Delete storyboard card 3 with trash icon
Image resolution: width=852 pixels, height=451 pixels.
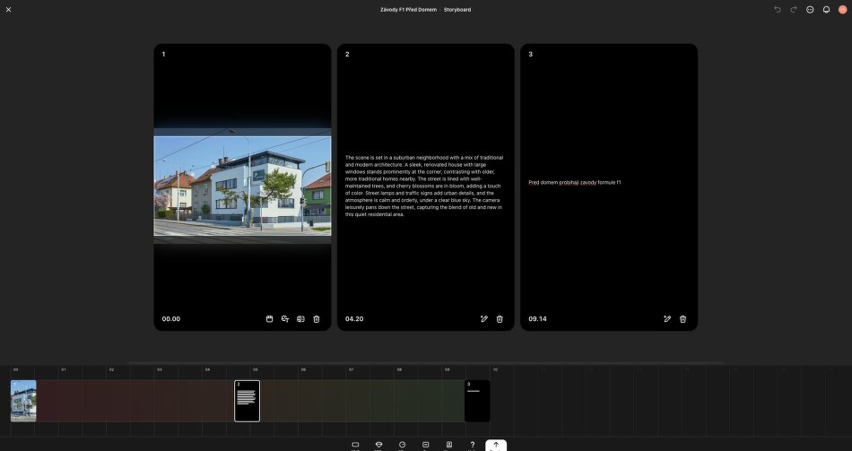point(682,319)
